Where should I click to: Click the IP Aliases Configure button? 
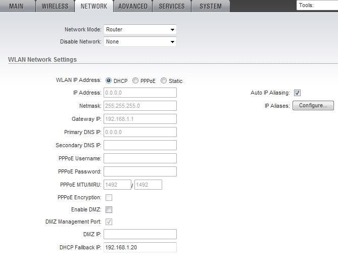point(313,106)
